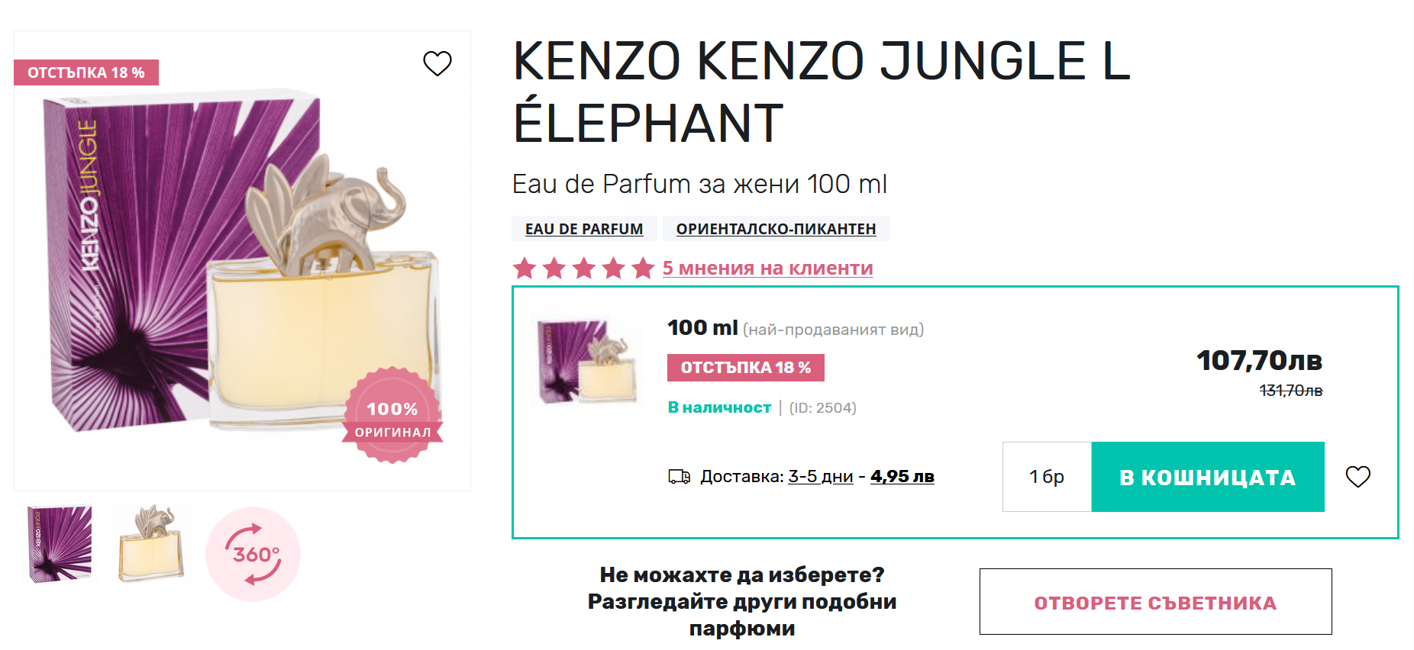Click the EAU DE PARFUM tag
Image resolution: width=1414 pixels, height=650 pixels.
(x=584, y=229)
